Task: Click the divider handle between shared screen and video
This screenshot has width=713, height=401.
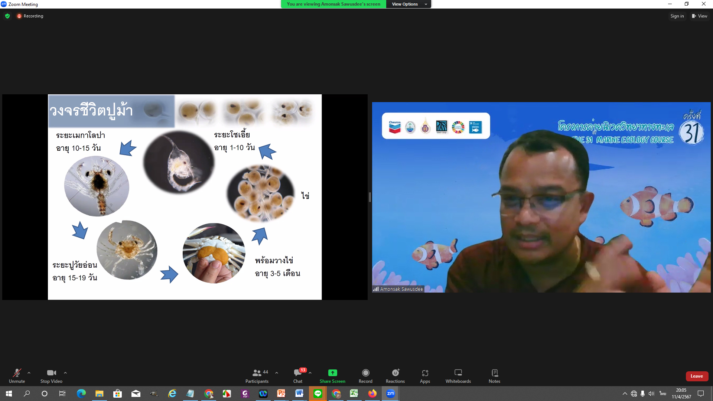Action: pos(370,197)
